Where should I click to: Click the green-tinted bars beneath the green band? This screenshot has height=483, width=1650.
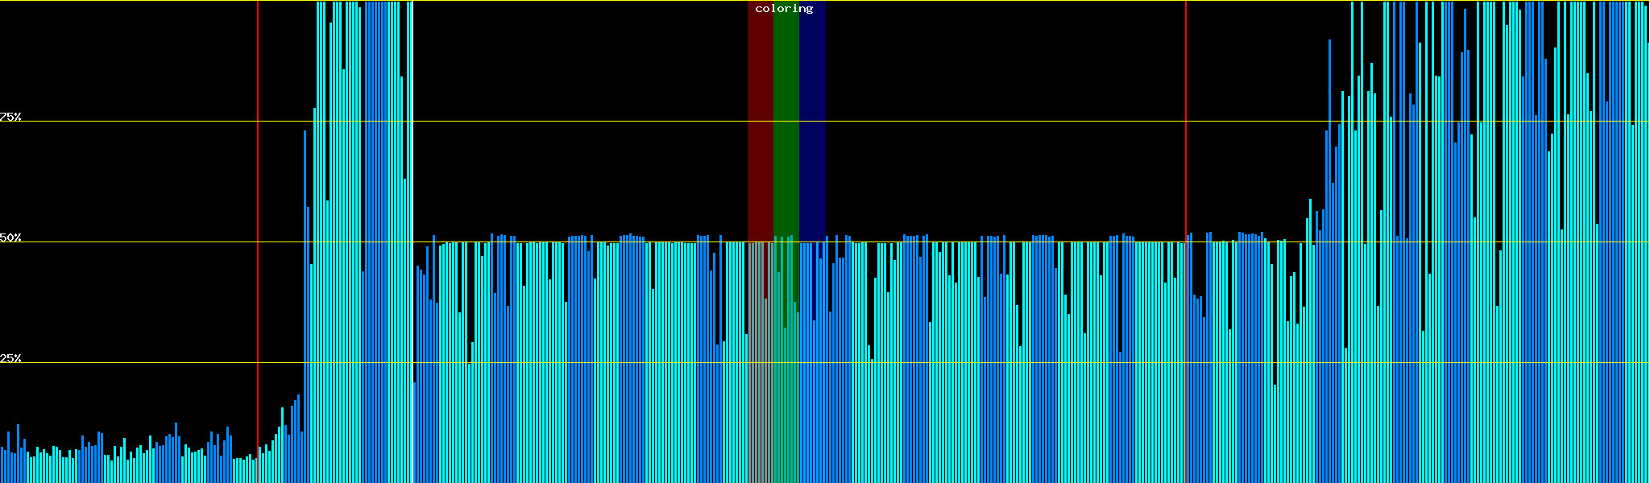[x=786, y=402]
